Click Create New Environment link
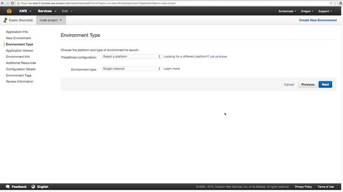 [318, 20]
